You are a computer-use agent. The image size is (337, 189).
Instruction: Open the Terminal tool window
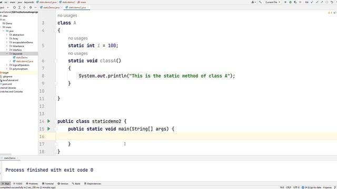tap(48, 184)
